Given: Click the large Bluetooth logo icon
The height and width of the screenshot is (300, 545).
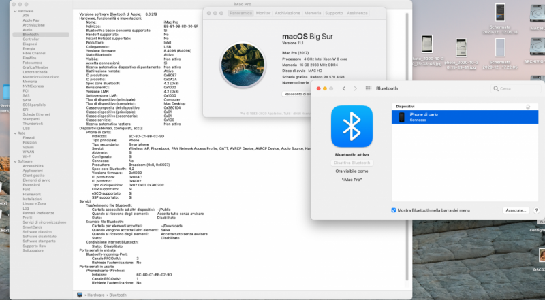Looking at the screenshot, I should tap(352, 127).
